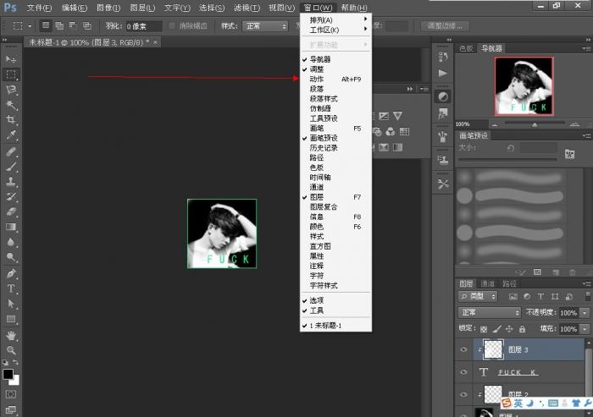Image resolution: width=593 pixels, height=417 pixels.
Task: Switch to the 通道 tab in Layers panel
Action: pyautogui.click(x=487, y=283)
